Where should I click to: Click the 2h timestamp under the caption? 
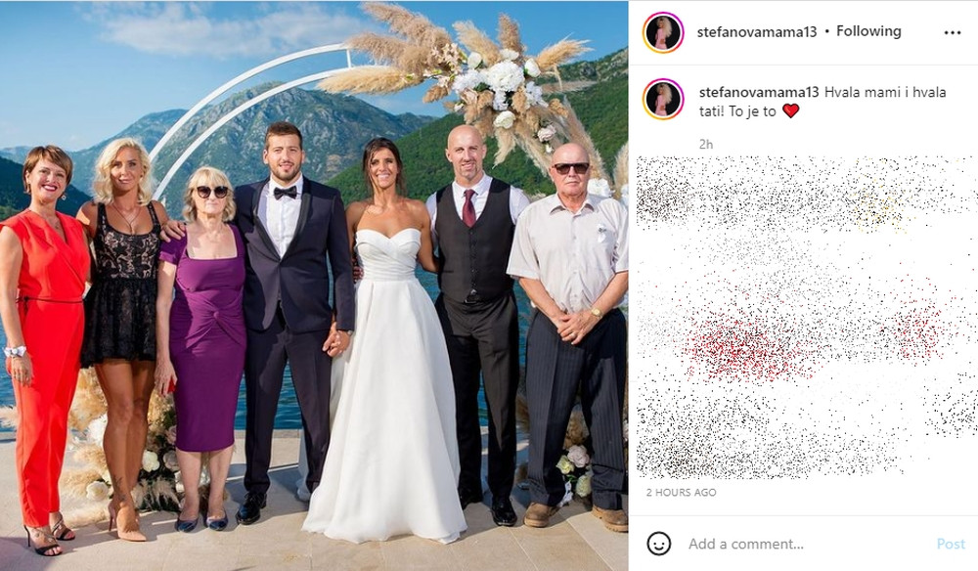[705, 144]
